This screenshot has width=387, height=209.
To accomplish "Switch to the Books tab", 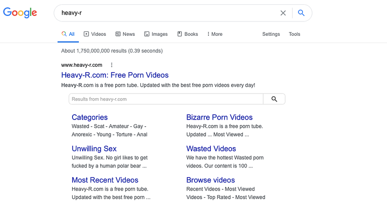I will coord(188,34).
